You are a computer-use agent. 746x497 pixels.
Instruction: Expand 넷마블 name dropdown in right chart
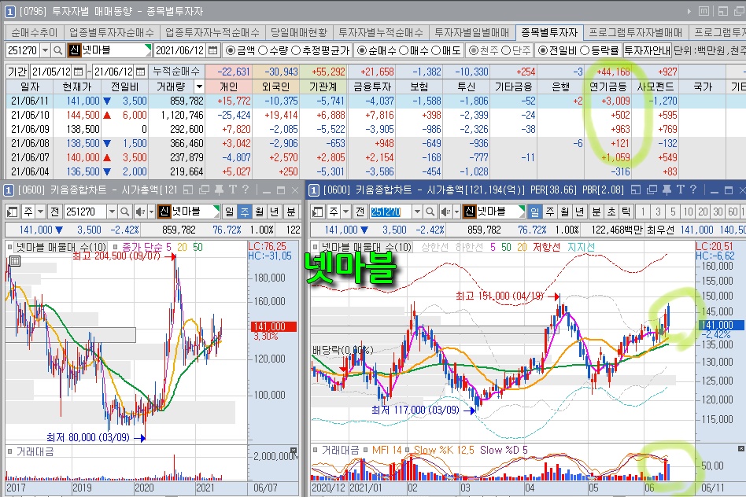pos(522,212)
